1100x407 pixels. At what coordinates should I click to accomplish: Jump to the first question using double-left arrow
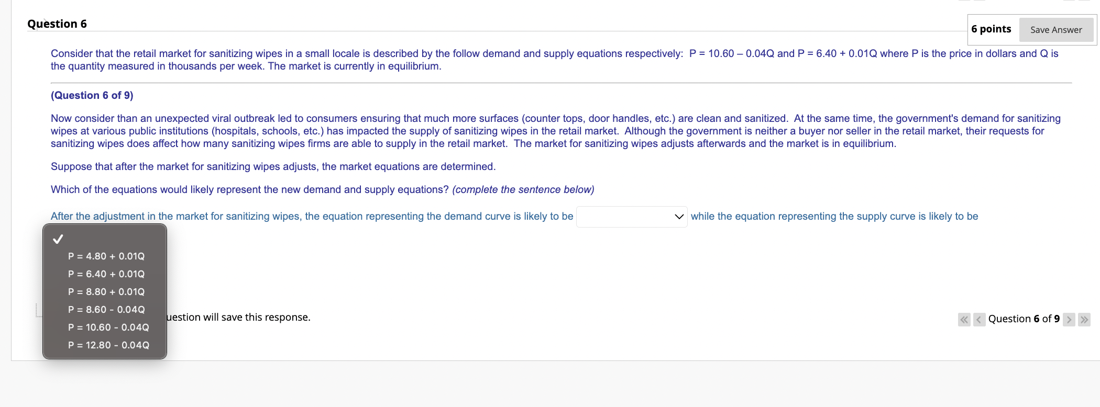pos(964,320)
